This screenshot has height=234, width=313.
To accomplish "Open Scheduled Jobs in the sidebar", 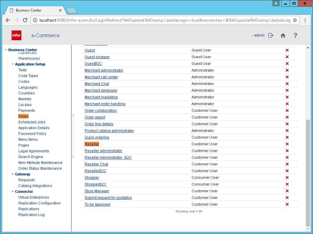I will coord(32,122).
